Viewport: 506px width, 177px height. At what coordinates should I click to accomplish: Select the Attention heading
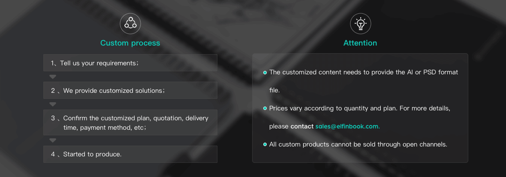coord(360,43)
